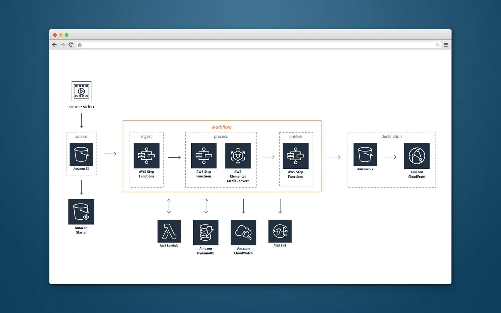Click the "Amazon CloudFront" caption text
The image size is (501, 313).
click(417, 174)
